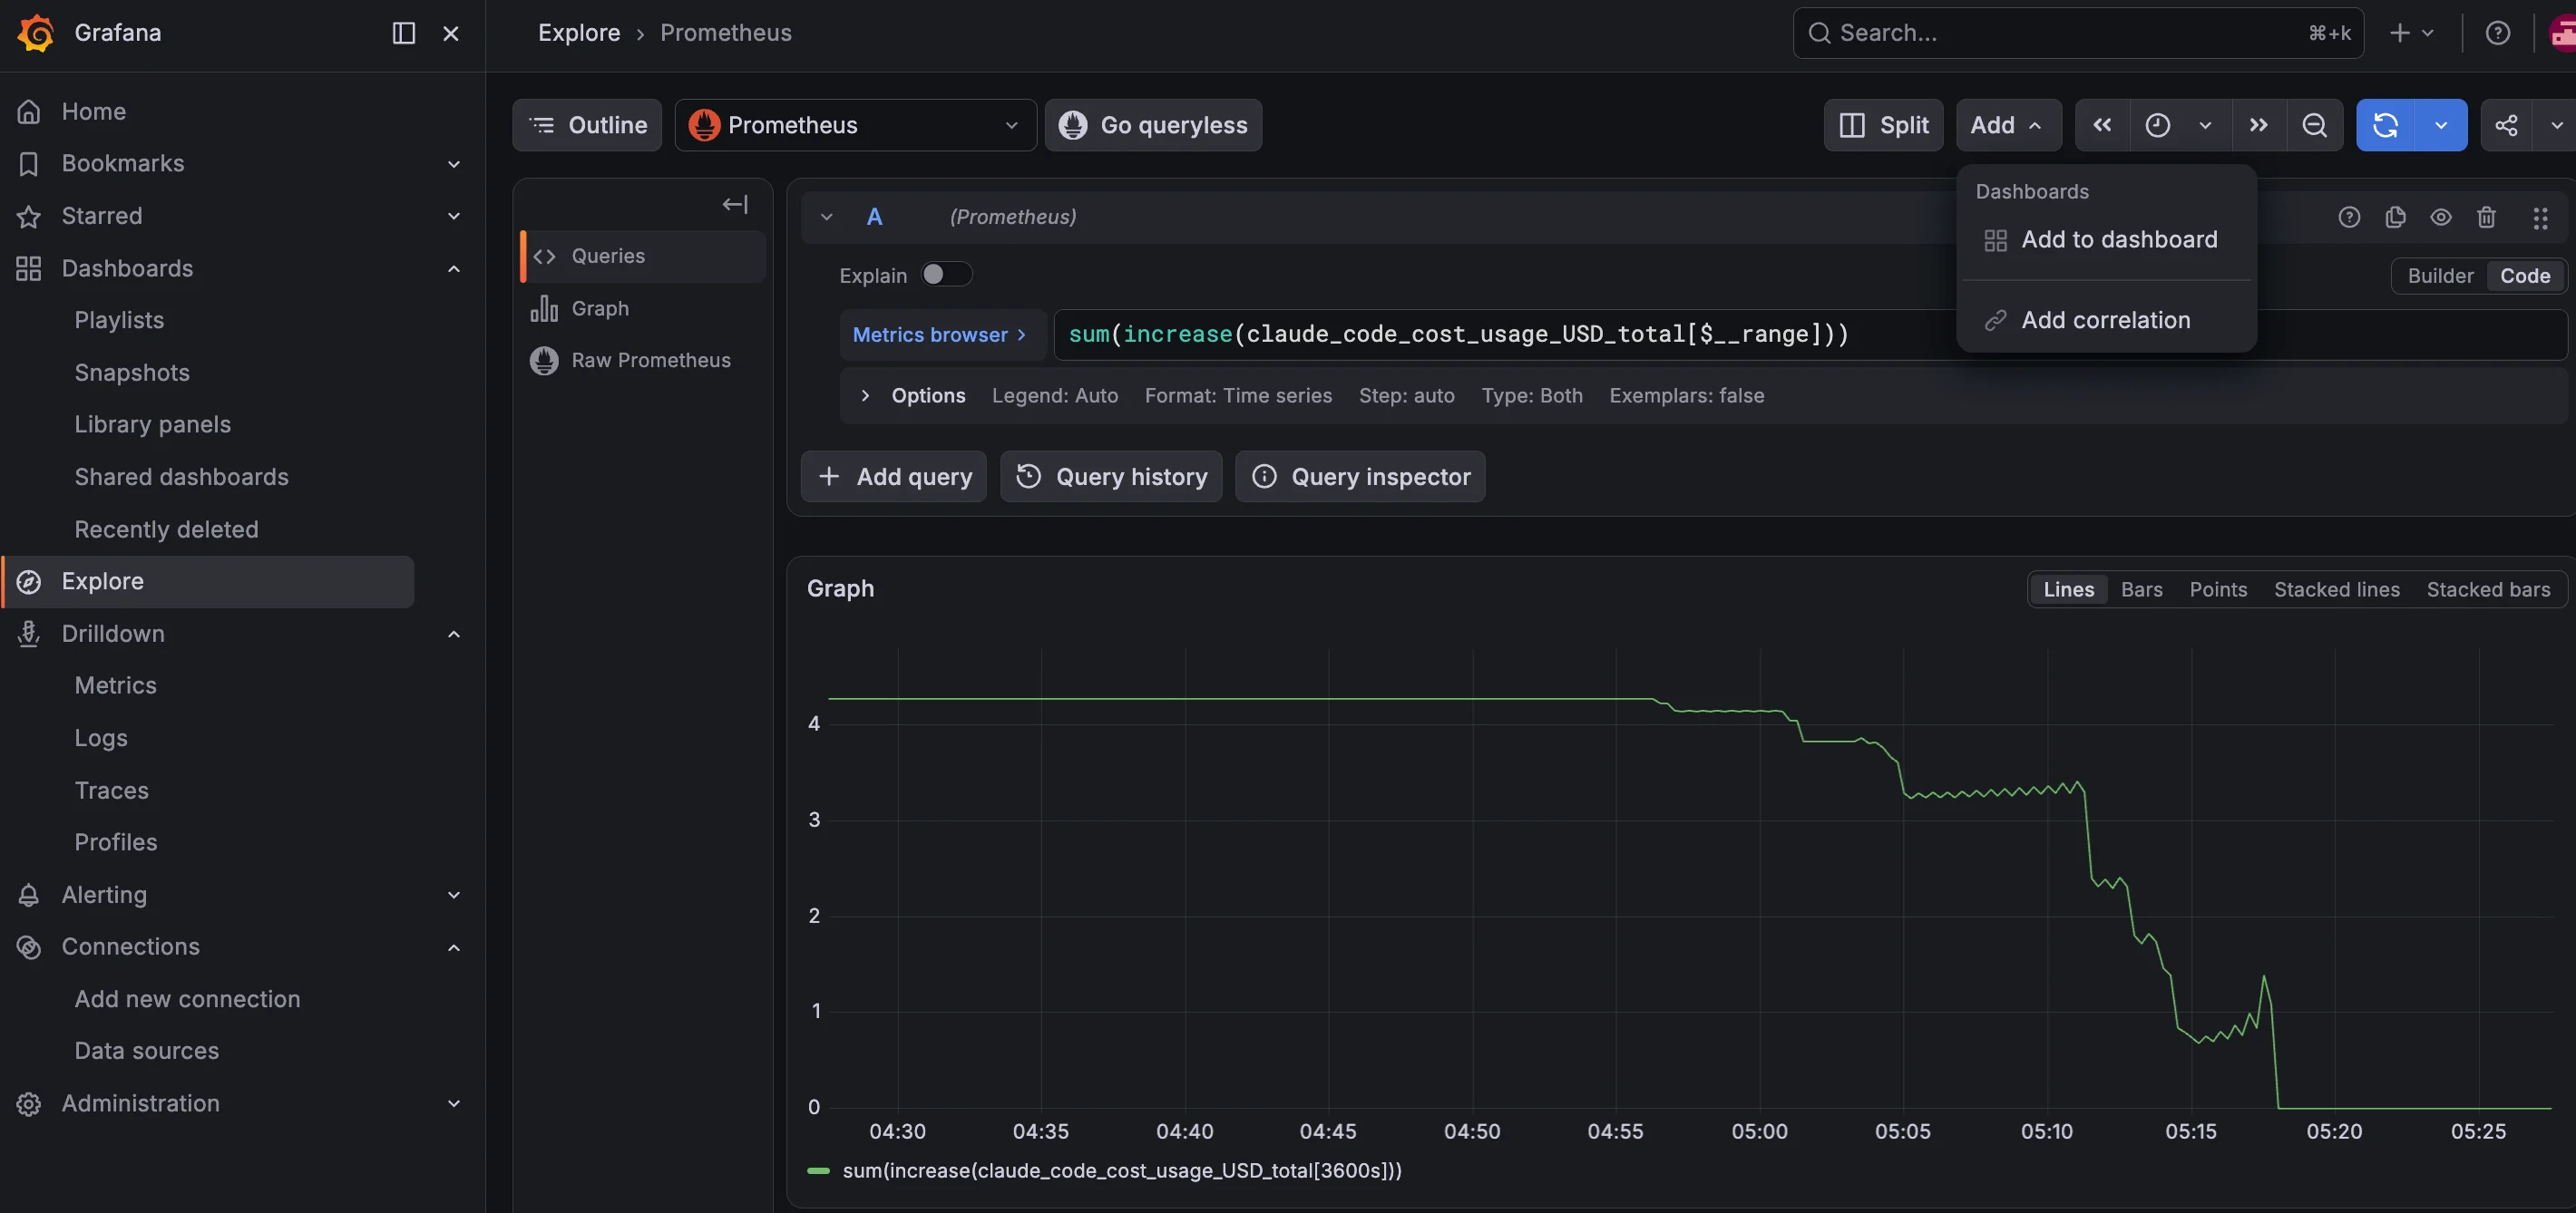
Task: Close the navigation menu
Action: pyautogui.click(x=451, y=33)
